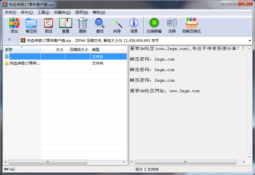The image size is (255, 175).
Task: Sort by 类型 column header
Action: (109, 50)
